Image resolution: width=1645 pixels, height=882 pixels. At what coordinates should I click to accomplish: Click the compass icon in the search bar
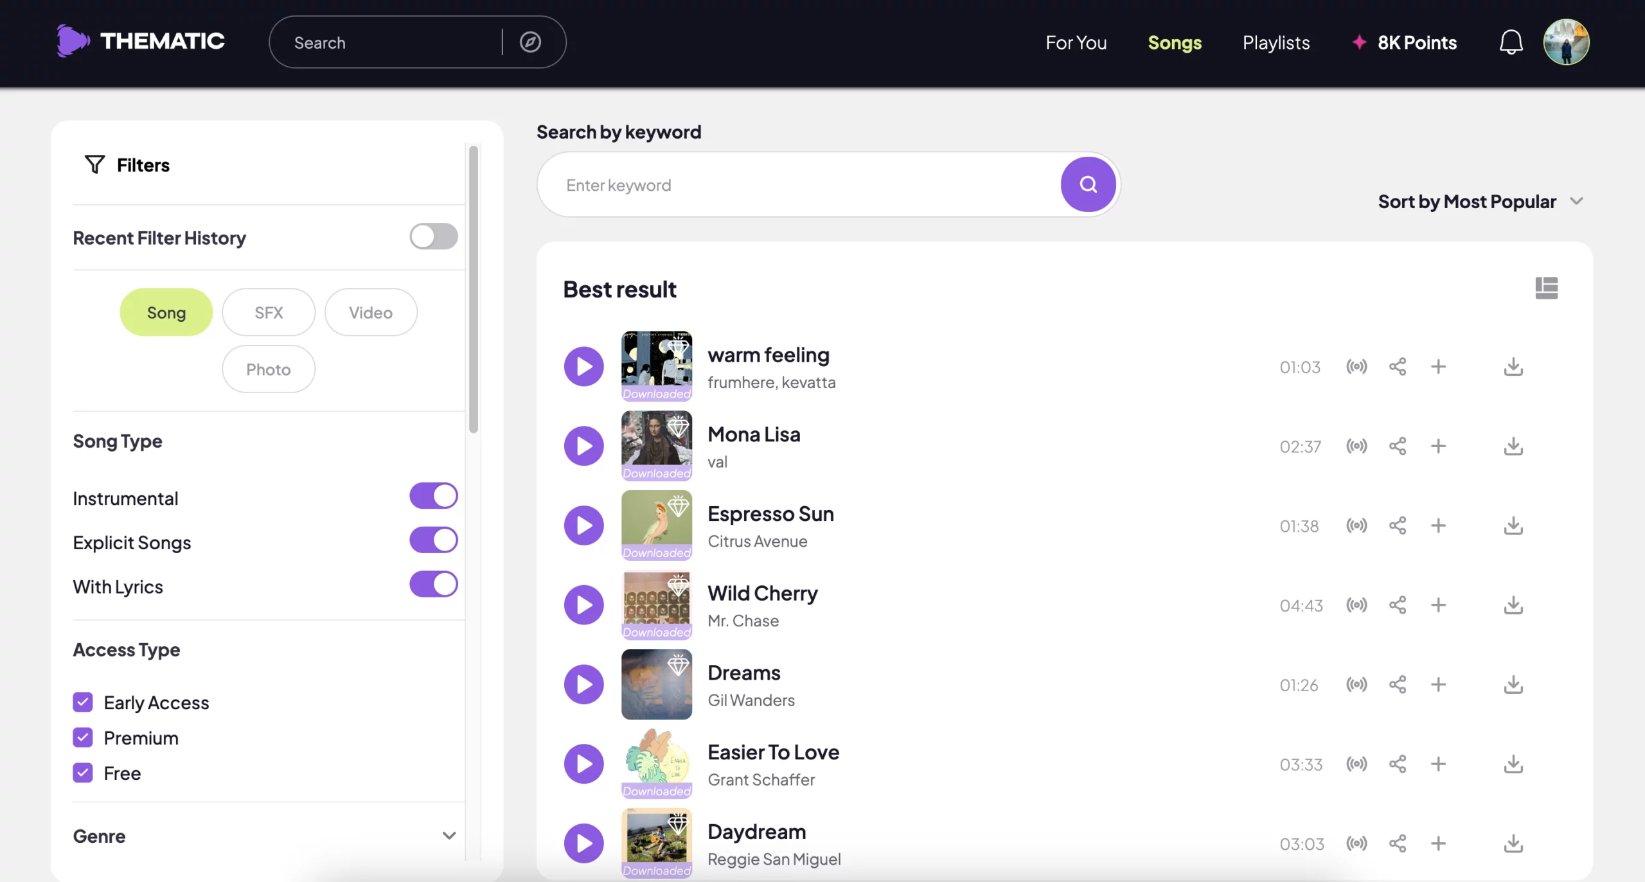[529, 42]
